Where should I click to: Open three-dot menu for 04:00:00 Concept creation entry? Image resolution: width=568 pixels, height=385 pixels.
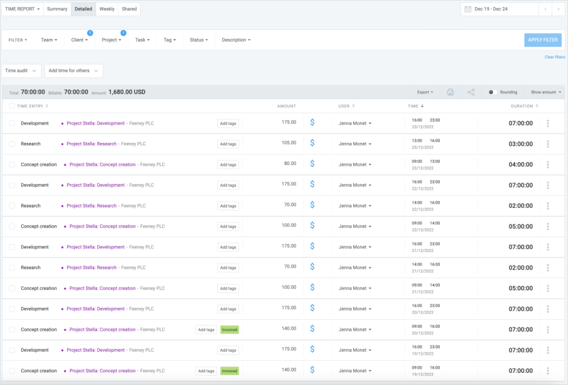coord(547,165)
